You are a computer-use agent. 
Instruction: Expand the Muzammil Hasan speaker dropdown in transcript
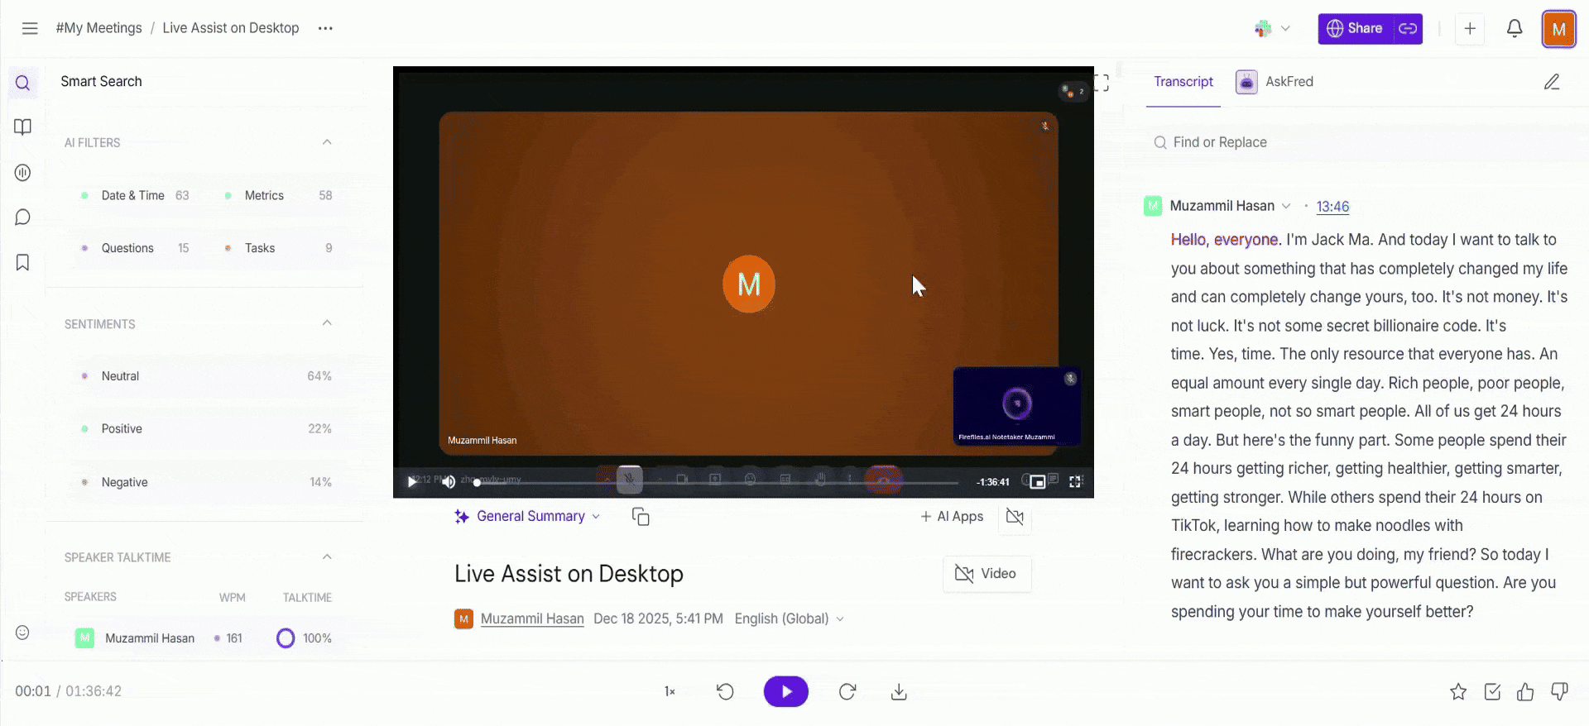pos(1286,206)
